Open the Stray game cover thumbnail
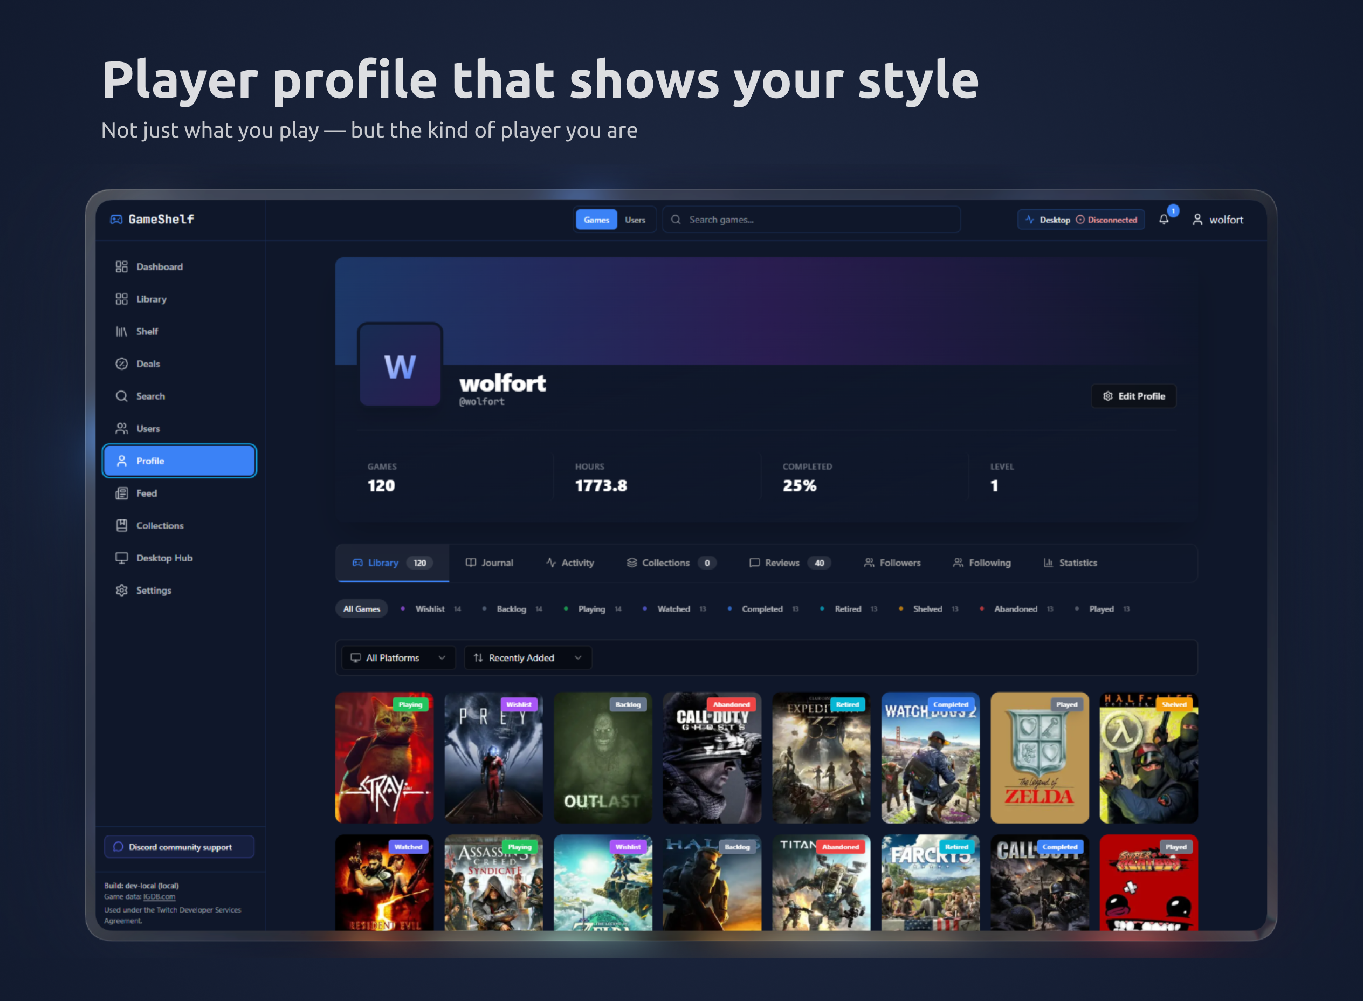 [384, 758]
